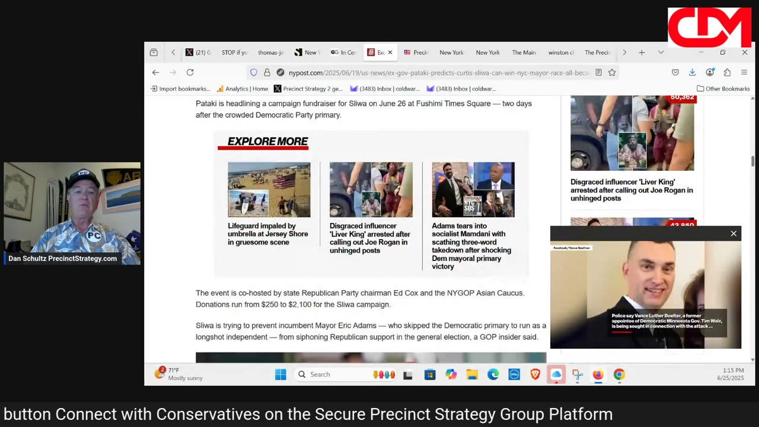Open Microsoft Store from the taskbar
The image size is (759, 427).
click(x=430, y=374)
